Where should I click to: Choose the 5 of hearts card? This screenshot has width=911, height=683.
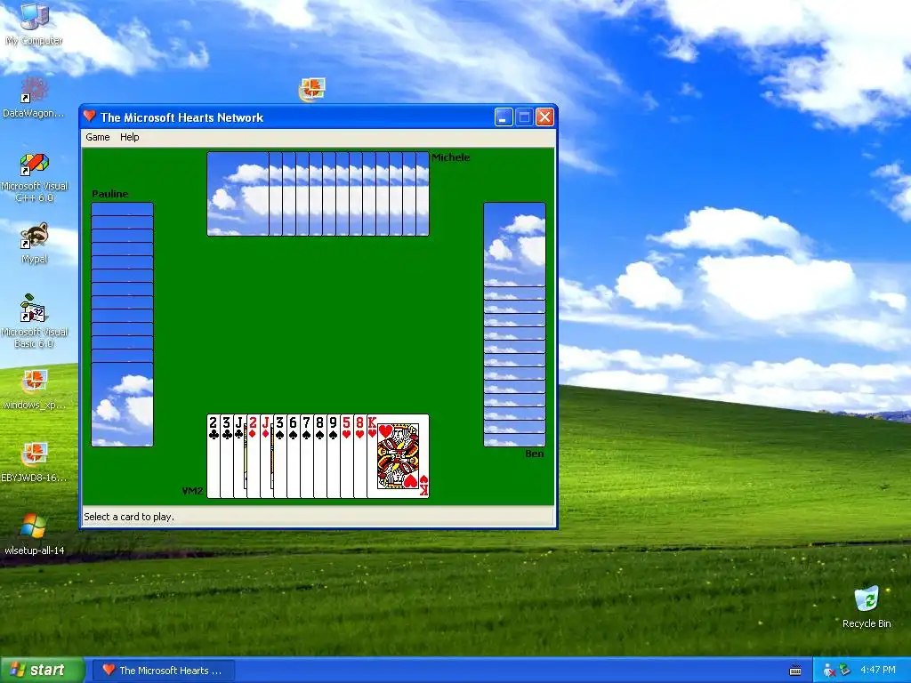click(347, 456)
